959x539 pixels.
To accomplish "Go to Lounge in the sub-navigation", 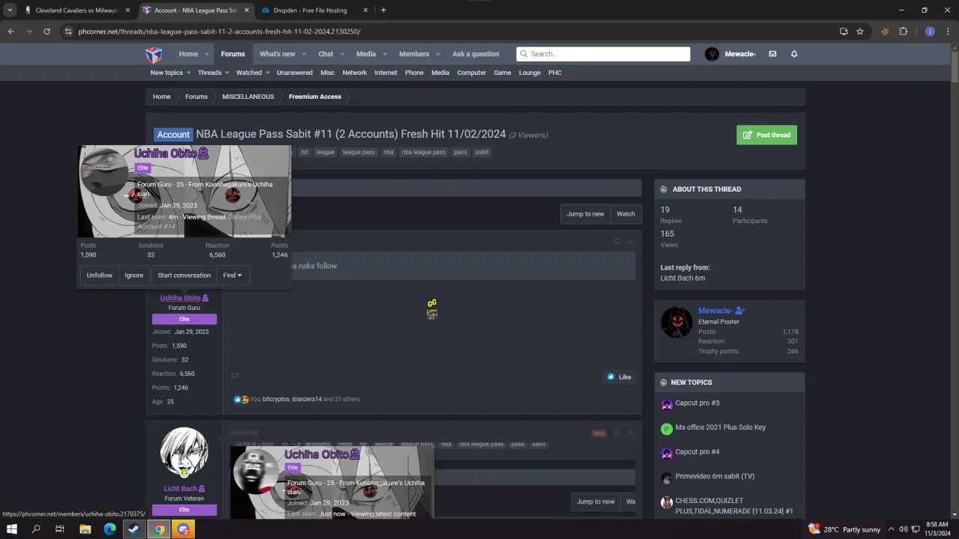I will coord(530,73).
